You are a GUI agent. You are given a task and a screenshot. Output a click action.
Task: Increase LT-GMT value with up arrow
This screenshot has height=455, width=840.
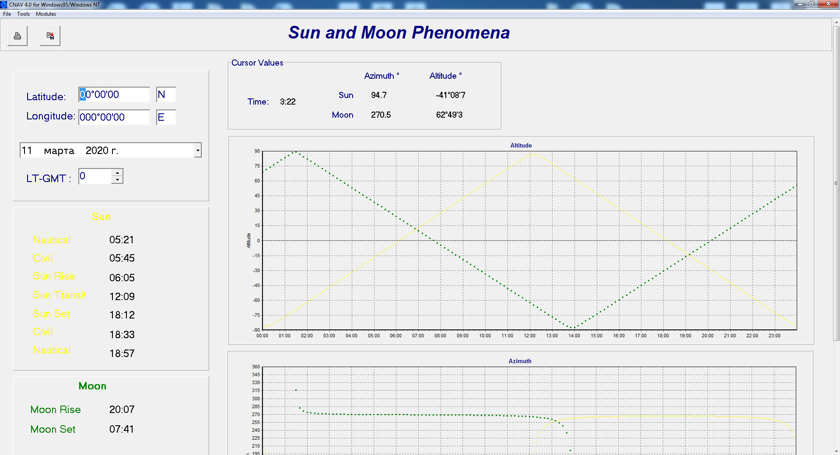pyautogui.click(x=117, y=173)
